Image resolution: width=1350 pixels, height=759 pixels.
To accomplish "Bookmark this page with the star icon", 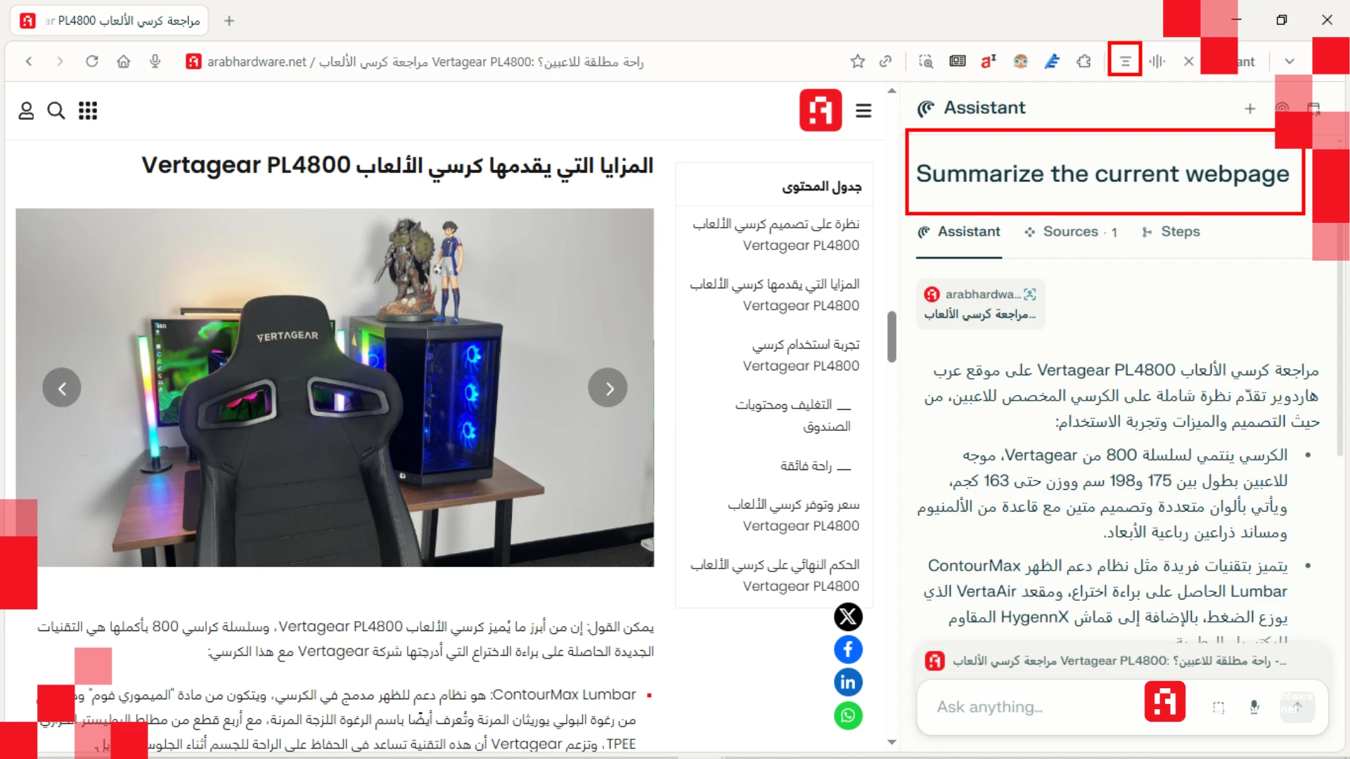I will 857,62.
